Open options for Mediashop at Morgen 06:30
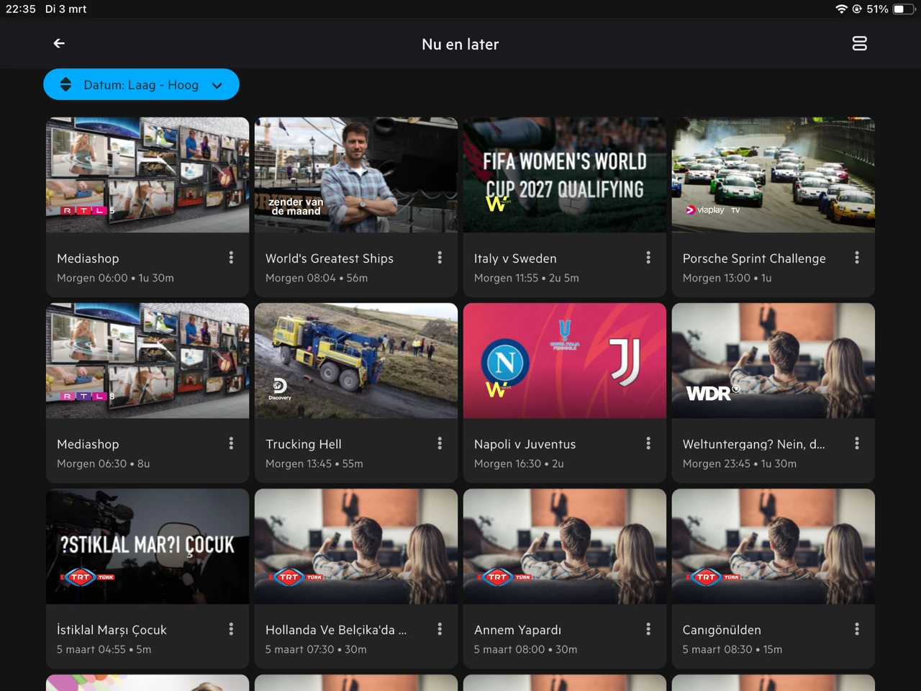This screenshot has width=921, height=691. [231, 443]
